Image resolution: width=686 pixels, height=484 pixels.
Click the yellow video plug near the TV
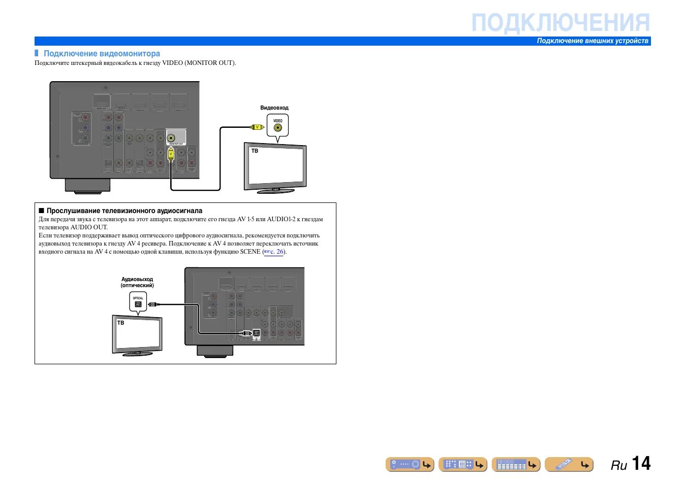coord(257,127)
